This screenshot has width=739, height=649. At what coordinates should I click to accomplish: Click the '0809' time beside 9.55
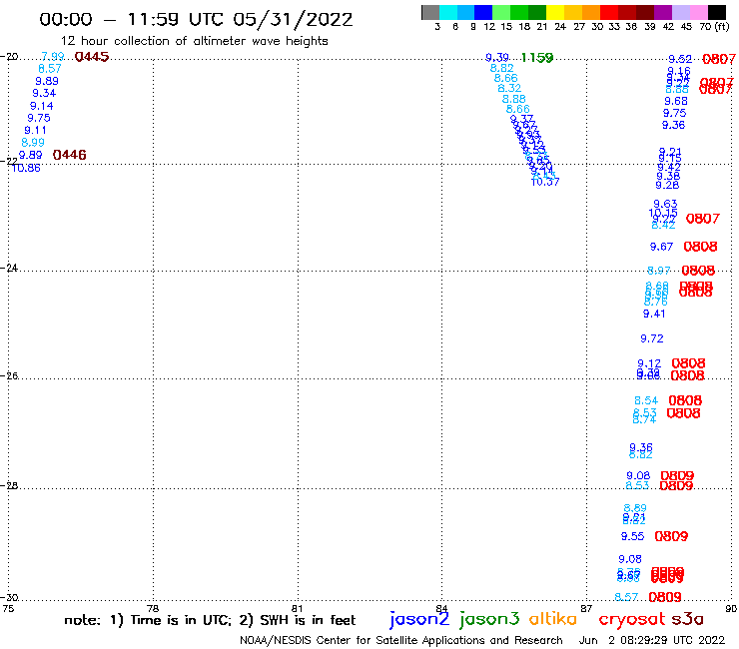[x=672, y=536]
